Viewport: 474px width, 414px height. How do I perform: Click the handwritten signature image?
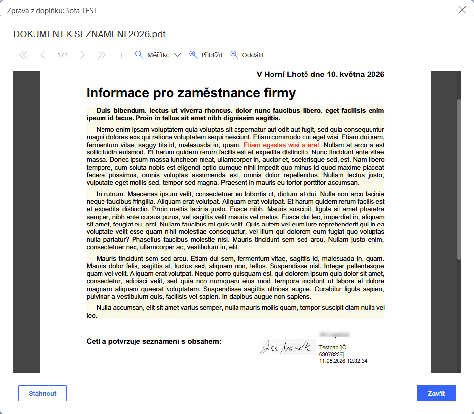286,347
